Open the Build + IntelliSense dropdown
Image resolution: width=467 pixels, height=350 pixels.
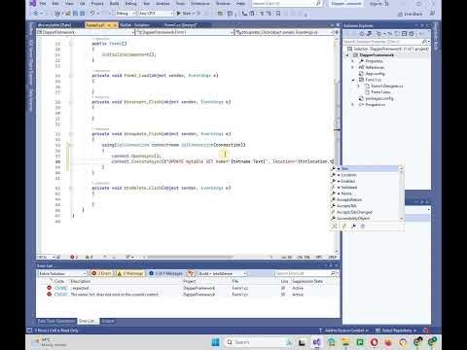[x=222, y=273]
